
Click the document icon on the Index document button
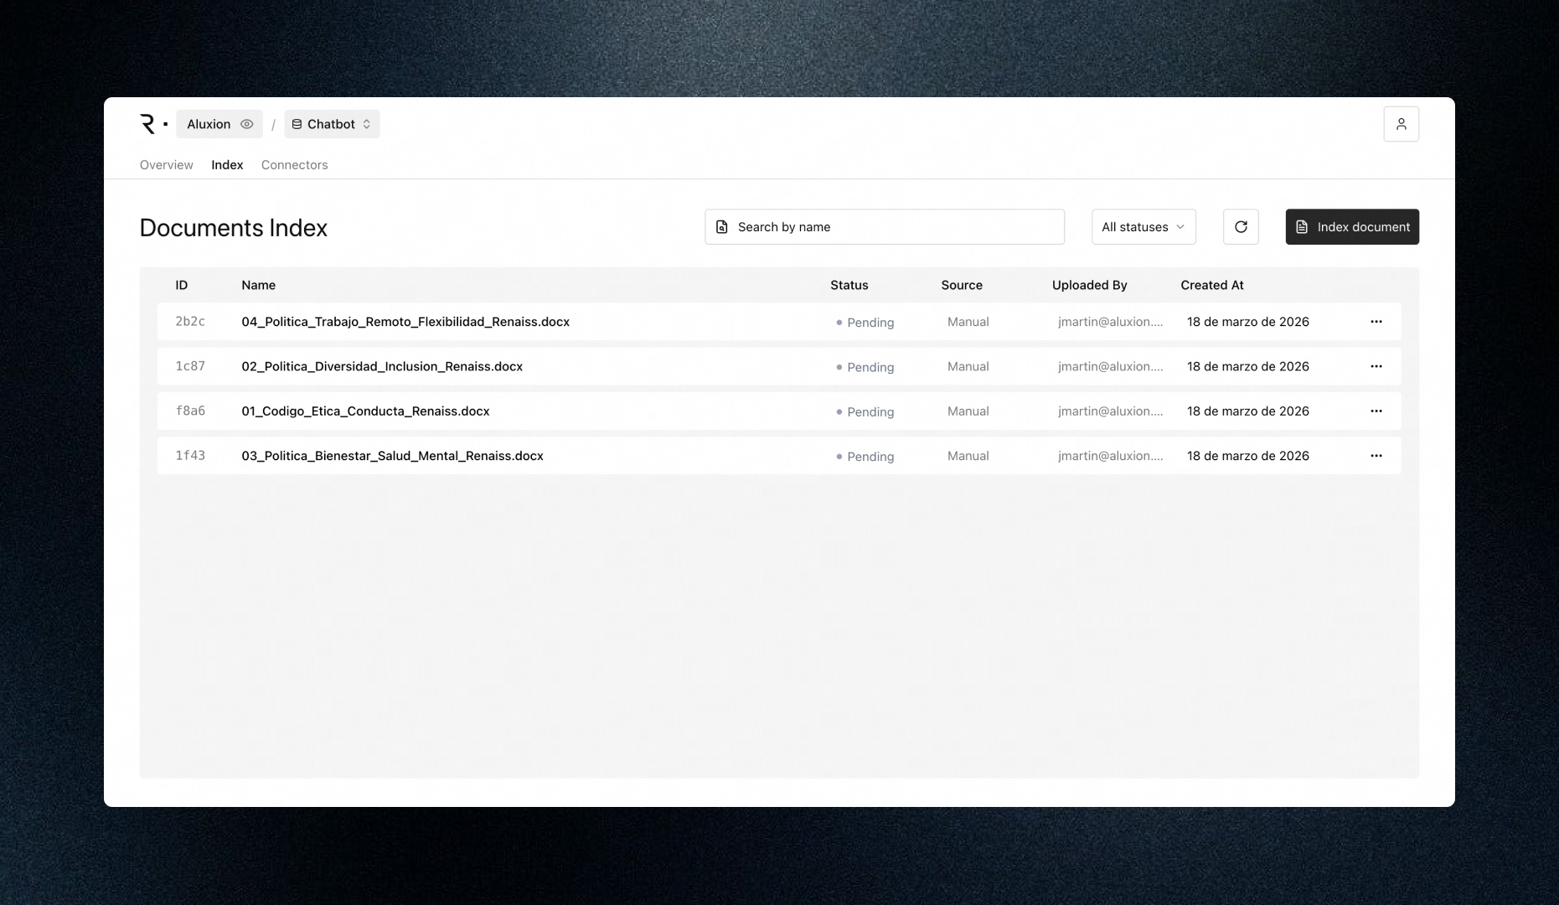[1301, 226]
